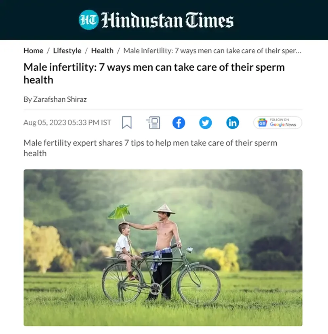Bookmark this article with the bookmark icon
This screenshot has width=328, height=334.
click(x=127, y=122)
